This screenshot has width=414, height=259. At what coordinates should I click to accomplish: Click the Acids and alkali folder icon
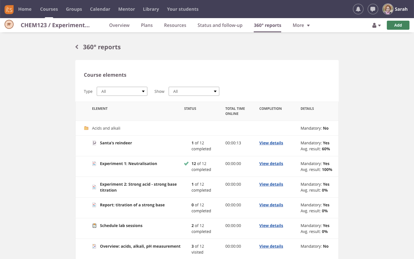pos(86,128)
